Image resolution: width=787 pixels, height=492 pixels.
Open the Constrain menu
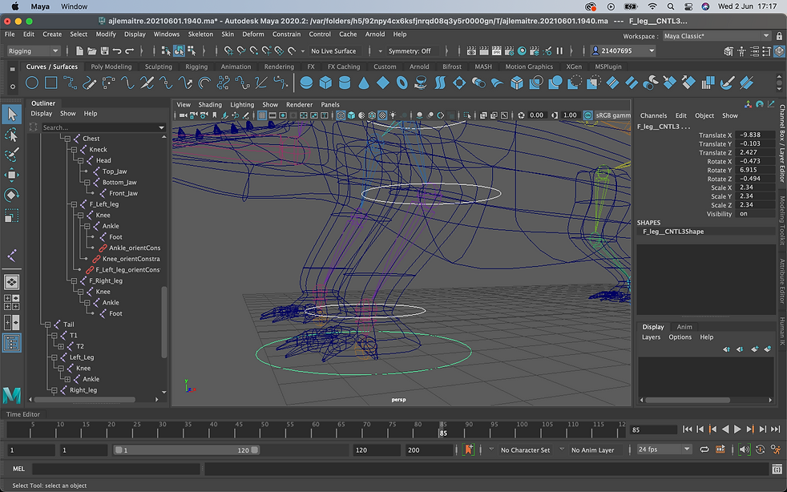[286, 34]
